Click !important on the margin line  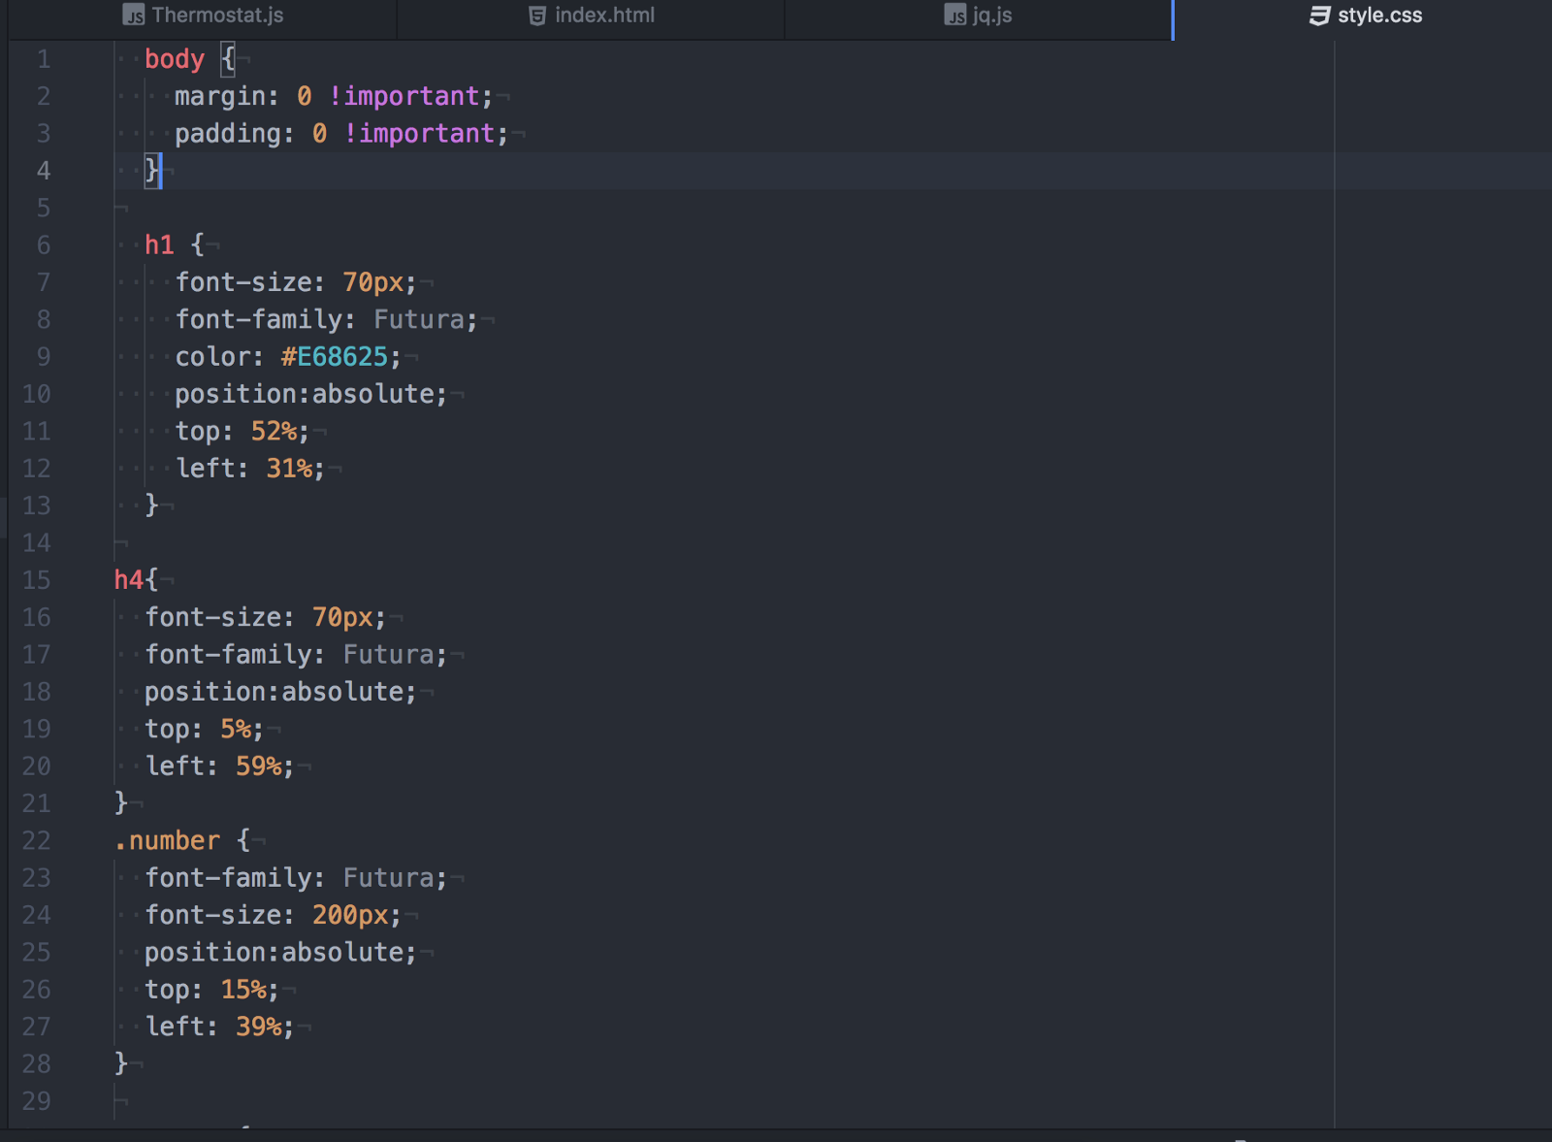(x=404, y=97)
